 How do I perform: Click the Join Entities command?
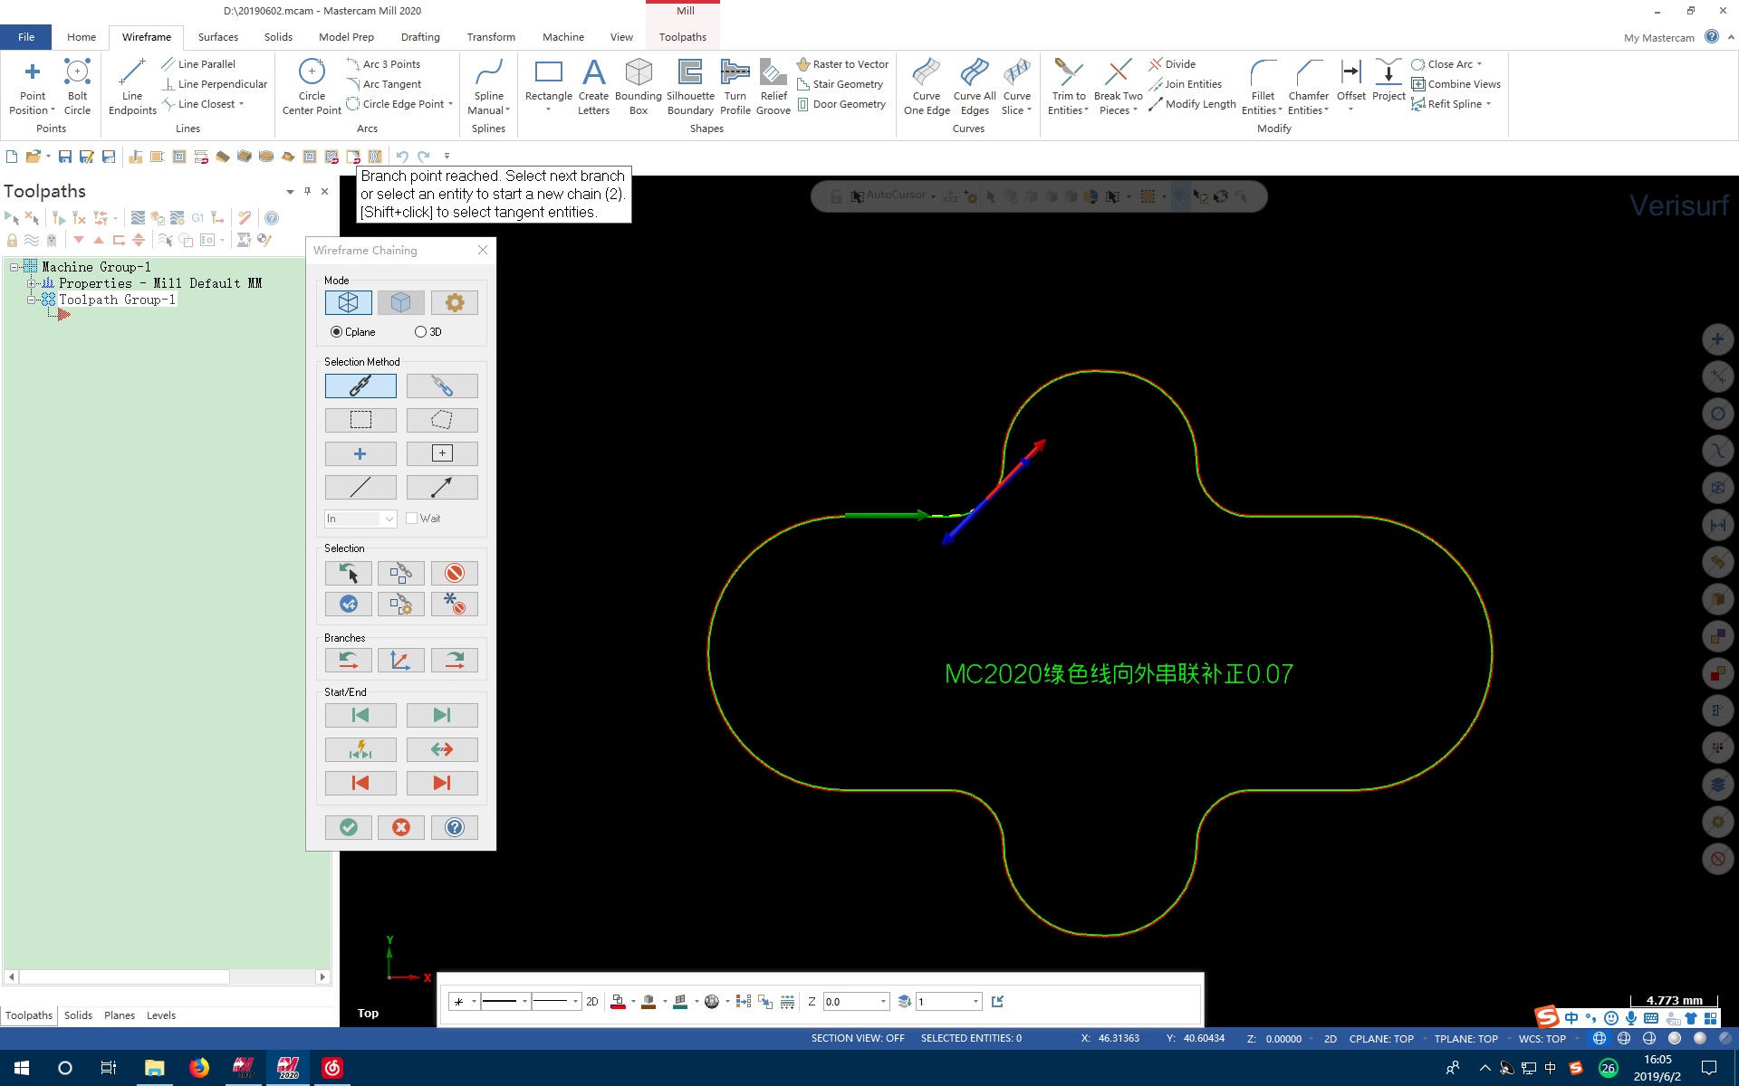1192,84
